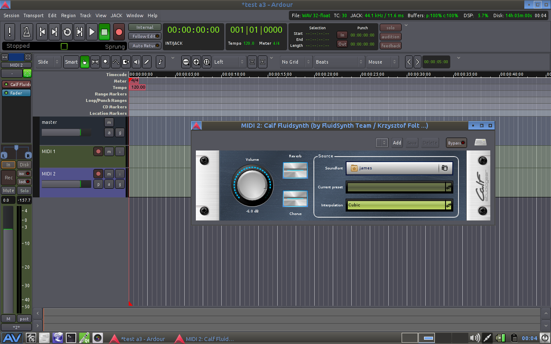Toggle the Follow Edits button
The image size is (551, 344).
pos(145,37)
